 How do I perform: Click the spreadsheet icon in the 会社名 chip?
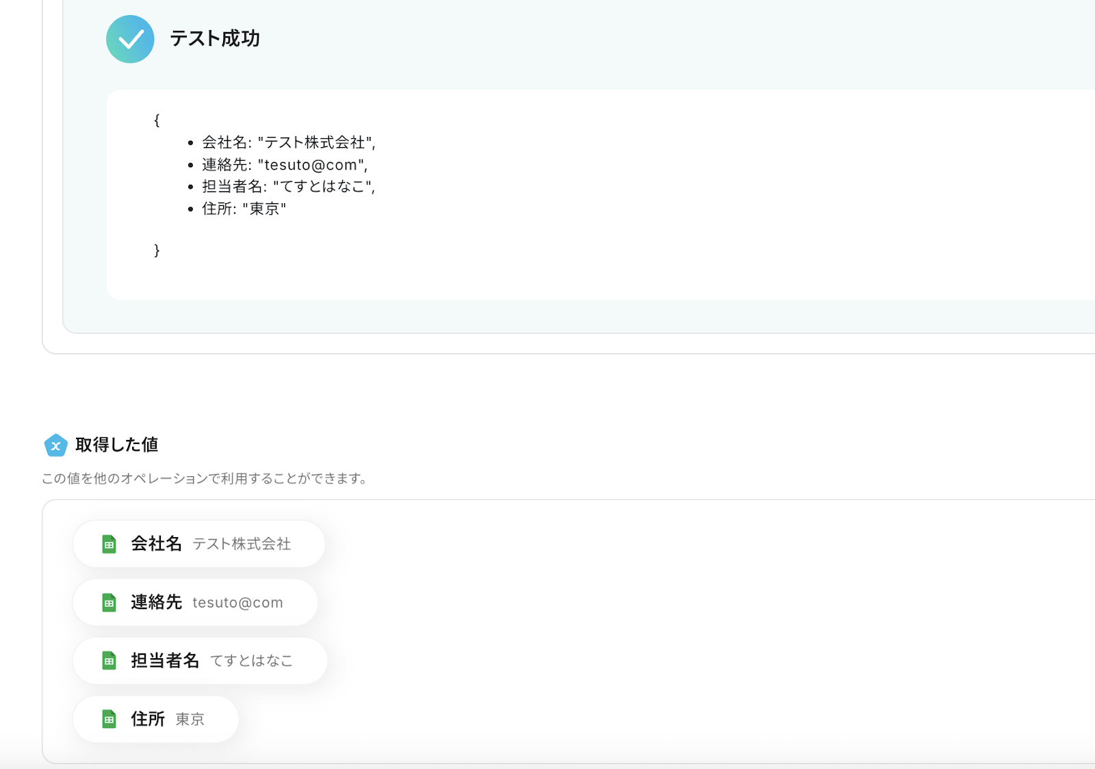pos(109,544)
